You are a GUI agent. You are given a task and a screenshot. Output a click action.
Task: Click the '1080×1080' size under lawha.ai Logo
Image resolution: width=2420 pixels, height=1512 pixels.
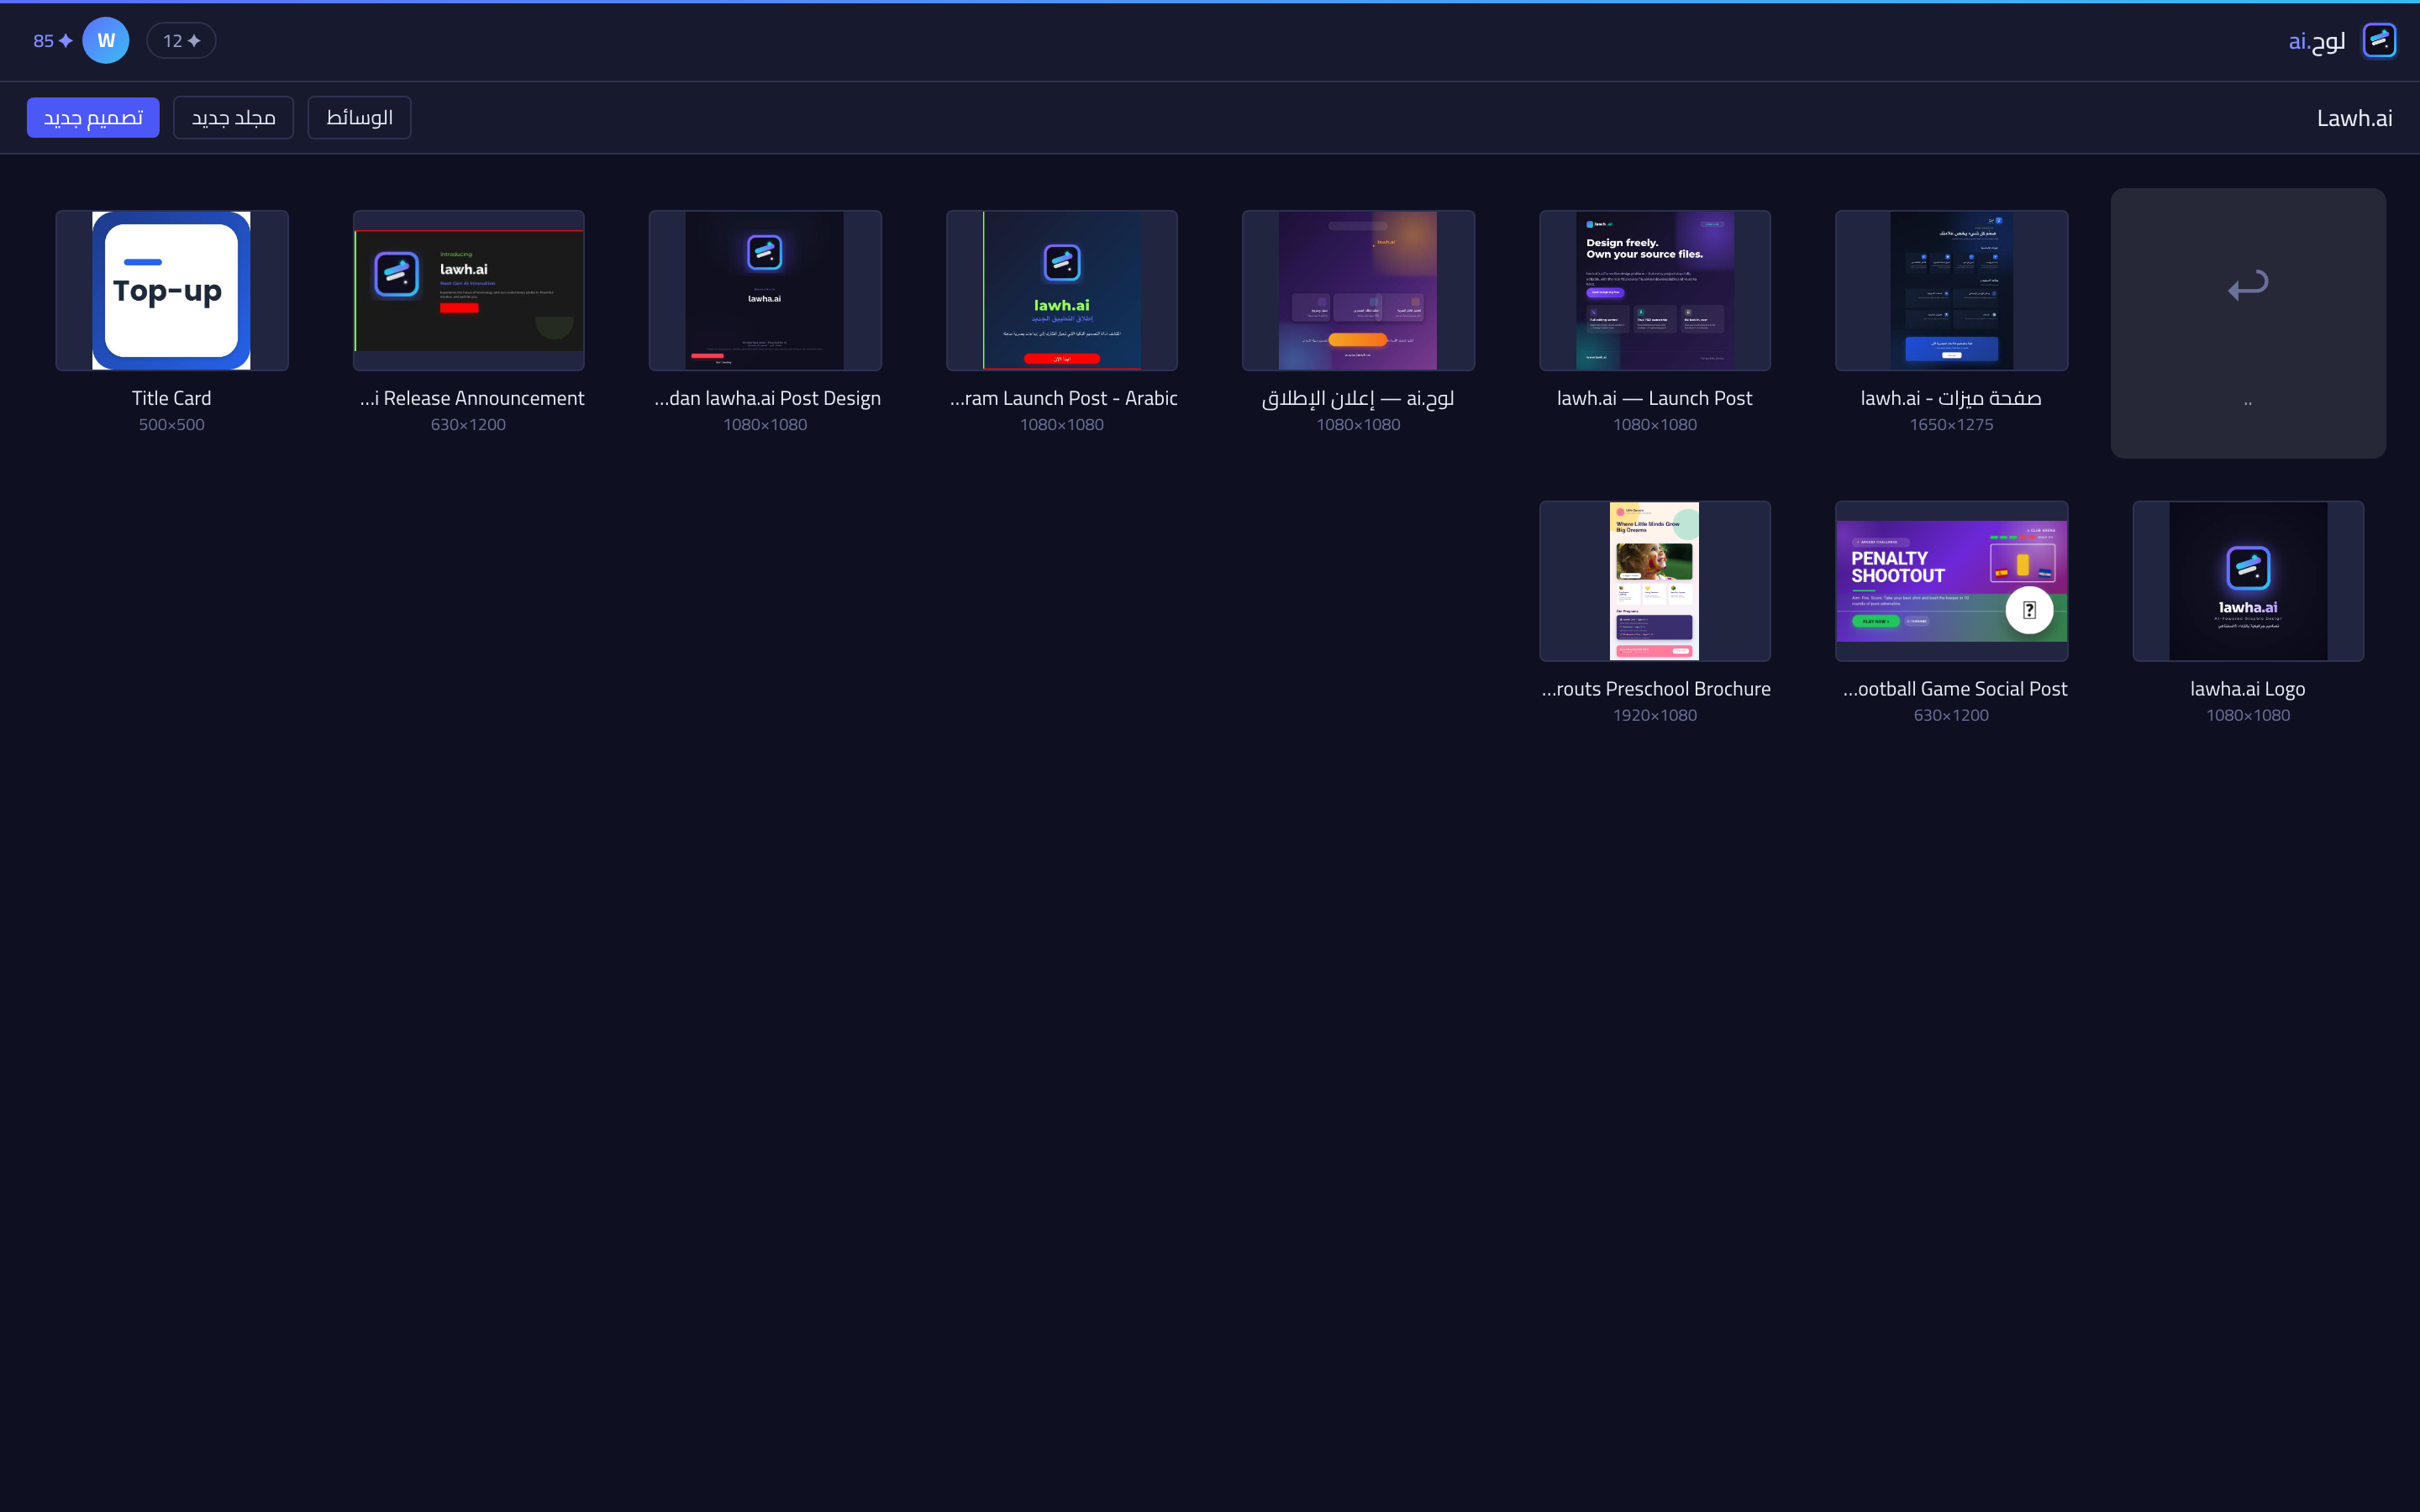[x=2248, y=716]
